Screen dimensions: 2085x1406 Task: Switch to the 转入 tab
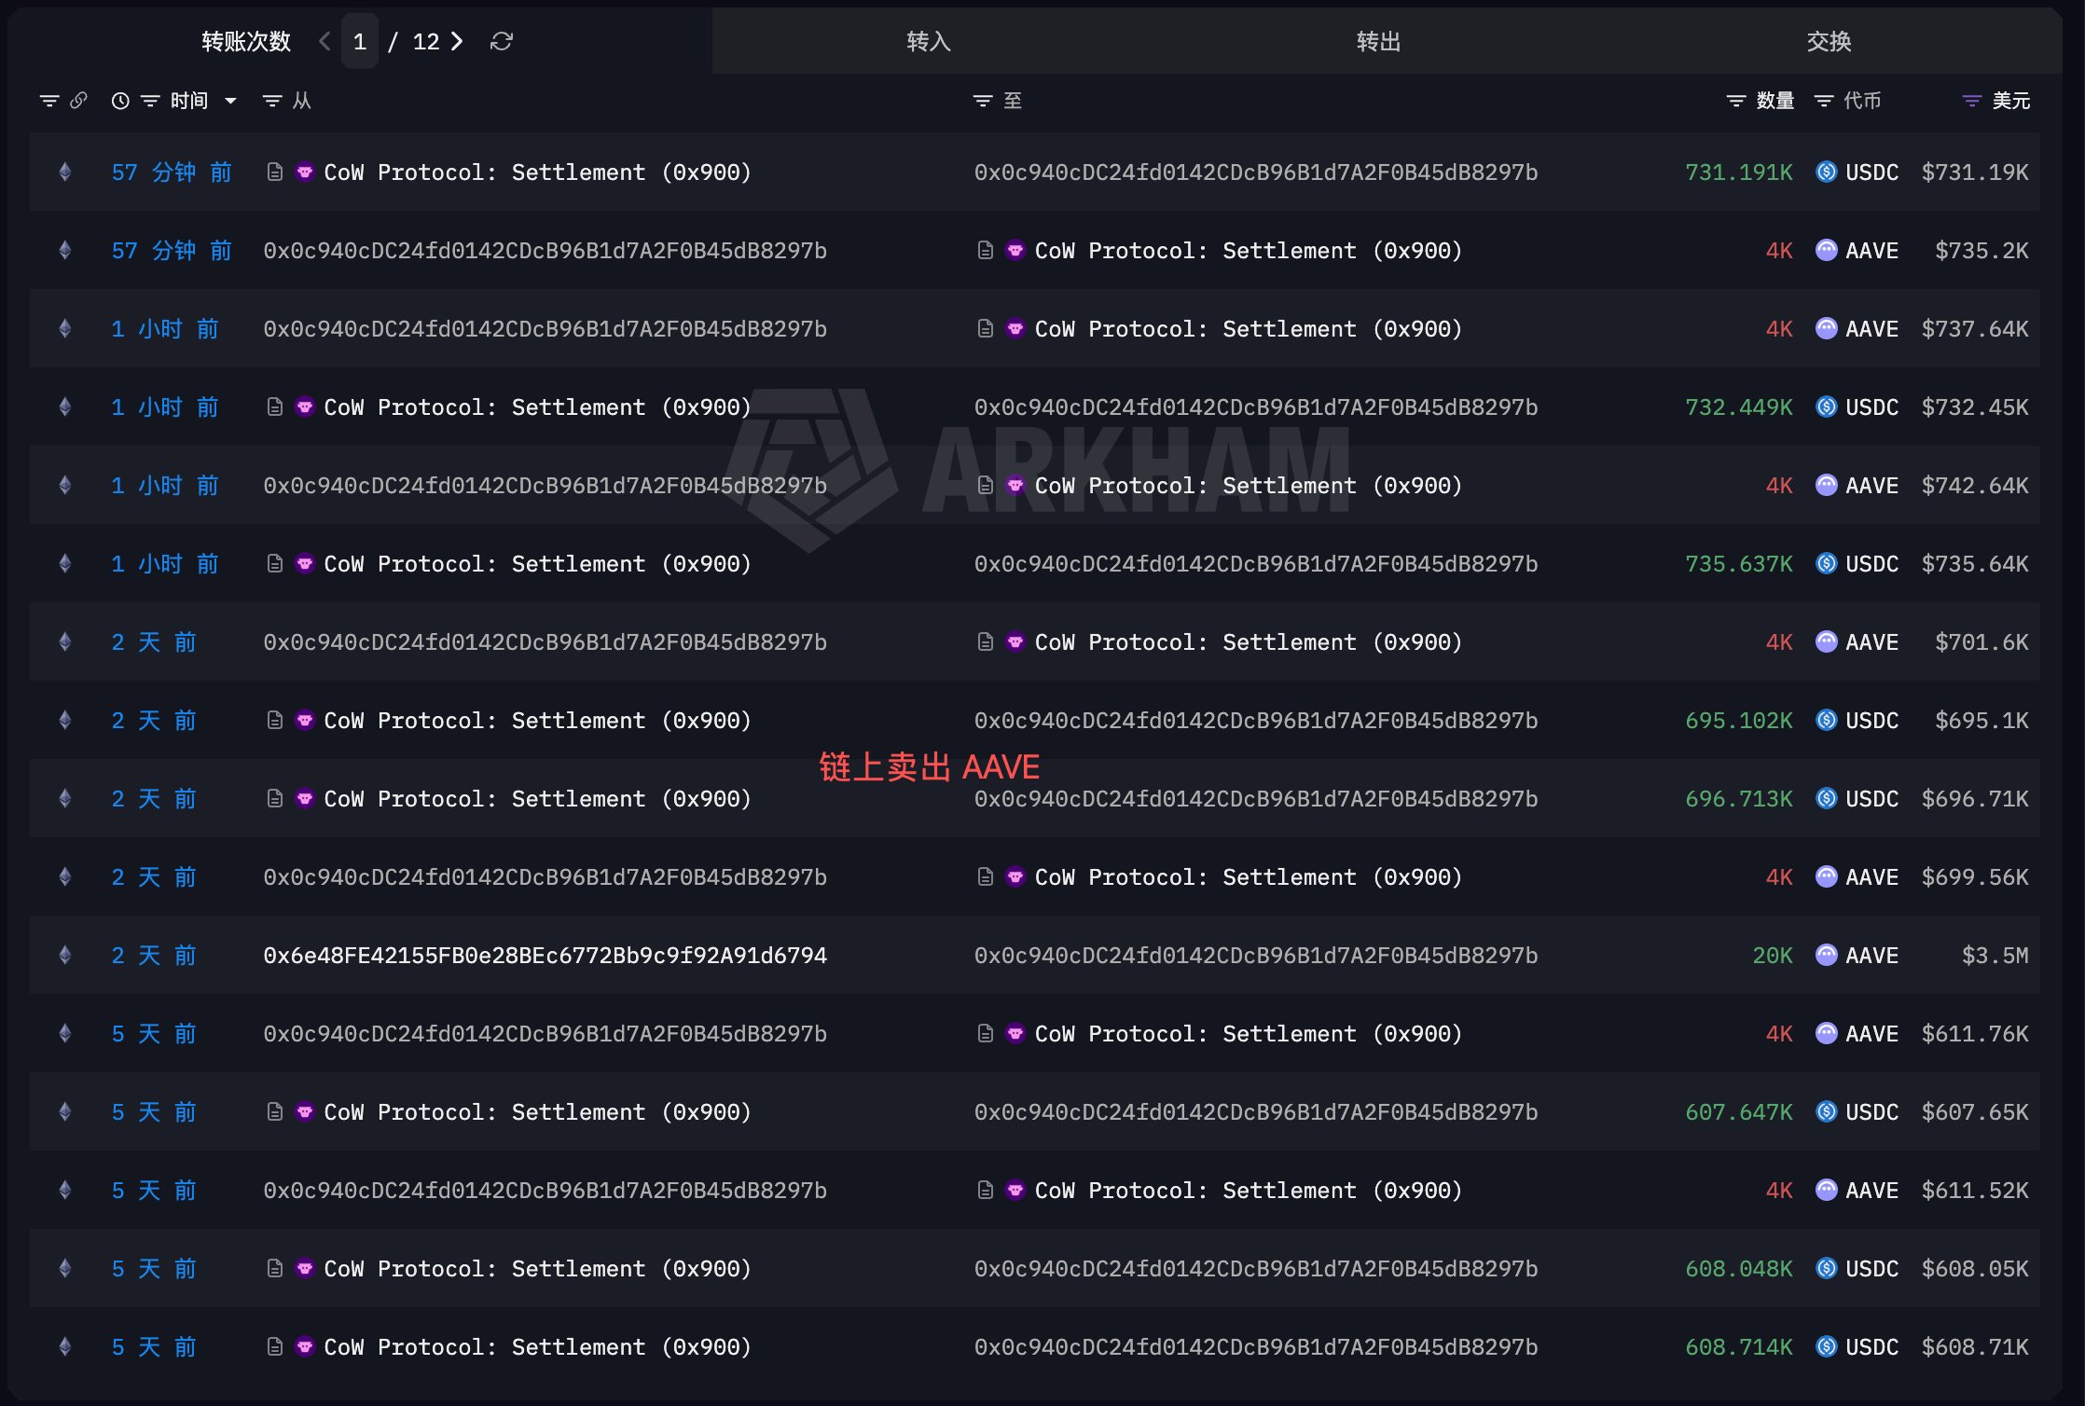[x=929, y=41]
